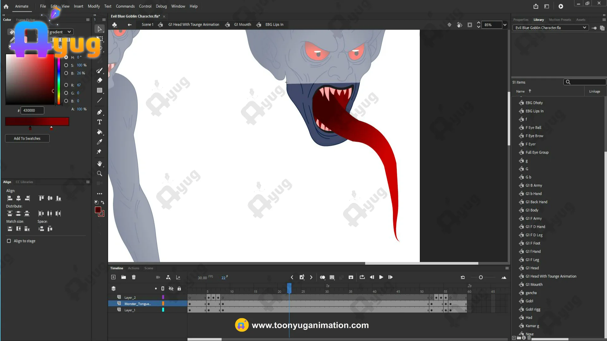Screen dimensions: 607x341
Task: Click the Scene 1 breadcrumb link
Action: coord(147,25)
